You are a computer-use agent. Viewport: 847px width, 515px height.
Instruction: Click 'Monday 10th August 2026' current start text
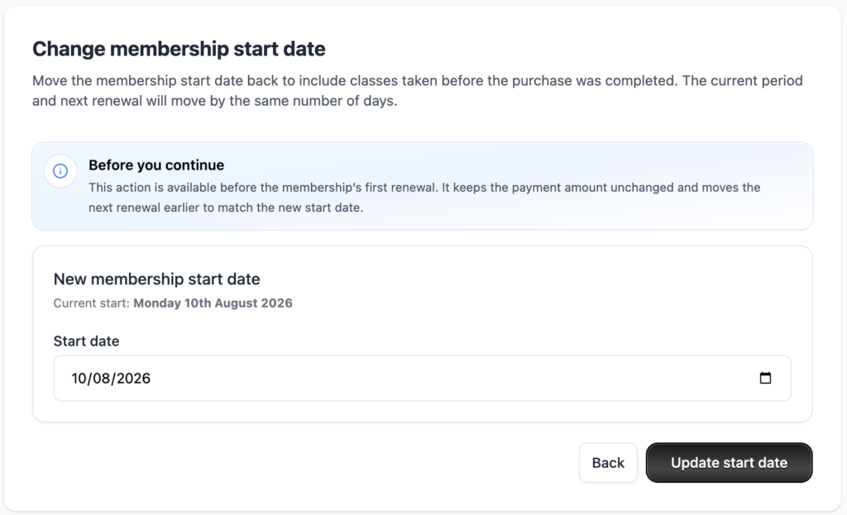(213, 303)
